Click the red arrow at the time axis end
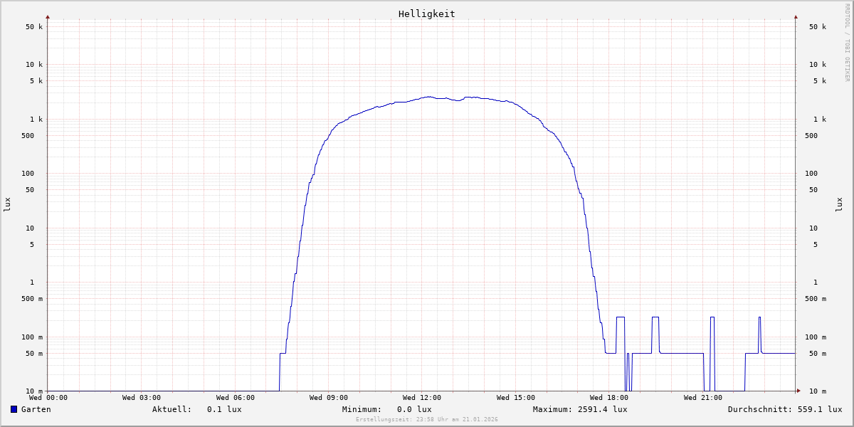Viewport: 854px width, 427px height. coord(798,391)
